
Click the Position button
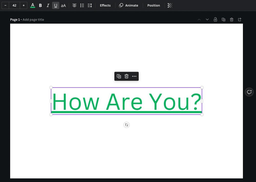pos(154,5)
